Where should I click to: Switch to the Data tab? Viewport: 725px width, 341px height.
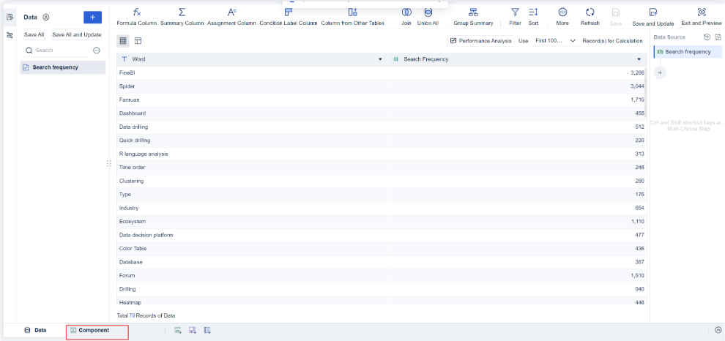[x=35, y=331]
